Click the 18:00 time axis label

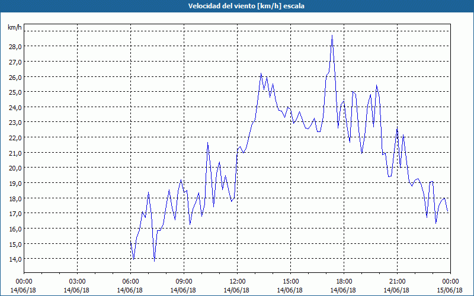click(344, 282)
